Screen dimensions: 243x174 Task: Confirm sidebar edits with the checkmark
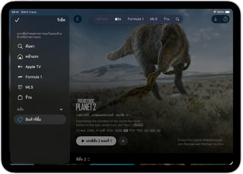(17, 20)
